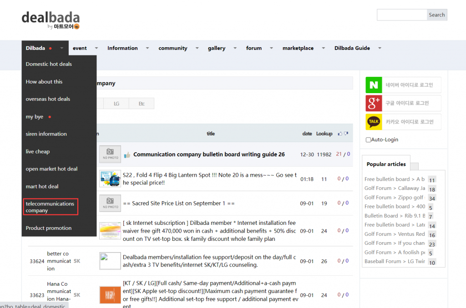466x308 pixels.
Task: Click the thumbs-up icon in table header
Action: pos(340,134)
